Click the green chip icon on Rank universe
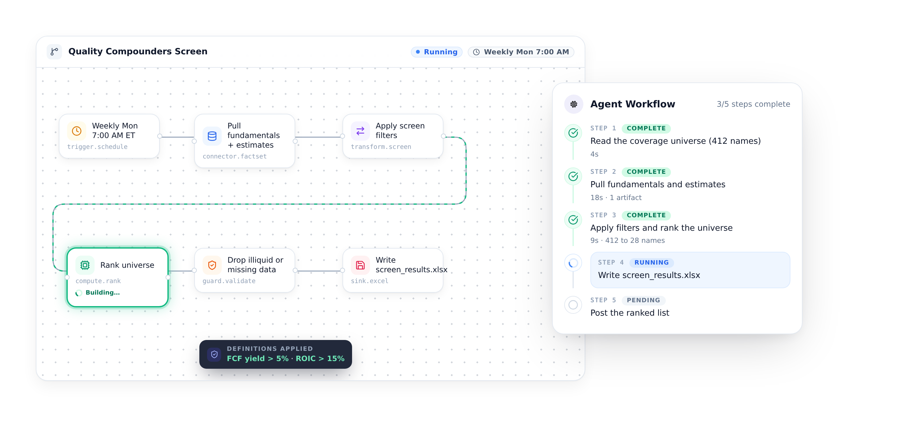 (x=85, y=265)
